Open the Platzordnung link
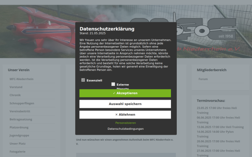Screen dimensions: 252x157 (x=19, y=127)
